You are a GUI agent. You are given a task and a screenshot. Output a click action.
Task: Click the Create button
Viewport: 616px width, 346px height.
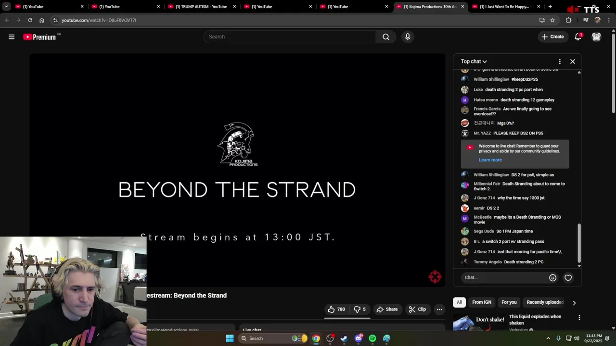pos(552,37)
